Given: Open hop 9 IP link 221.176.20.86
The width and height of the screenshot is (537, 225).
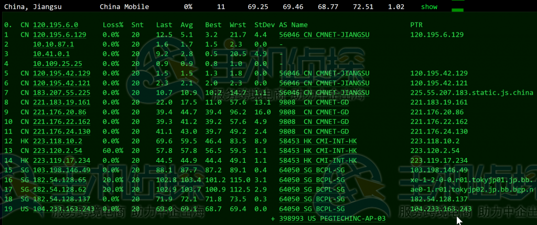Looking at the screenshot, I should (60, 112).
